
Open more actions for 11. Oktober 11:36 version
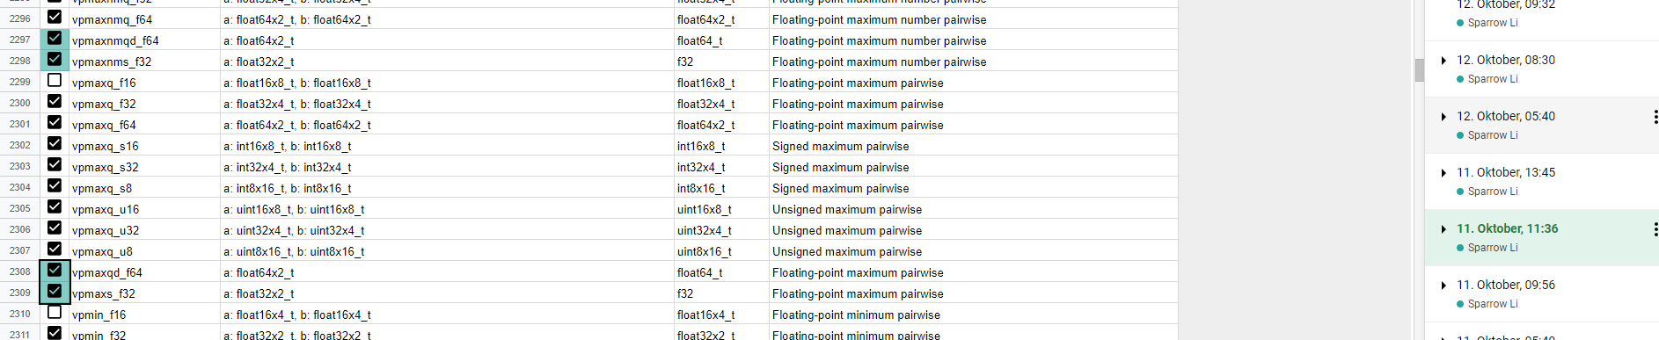click(x=1655, y=229)
